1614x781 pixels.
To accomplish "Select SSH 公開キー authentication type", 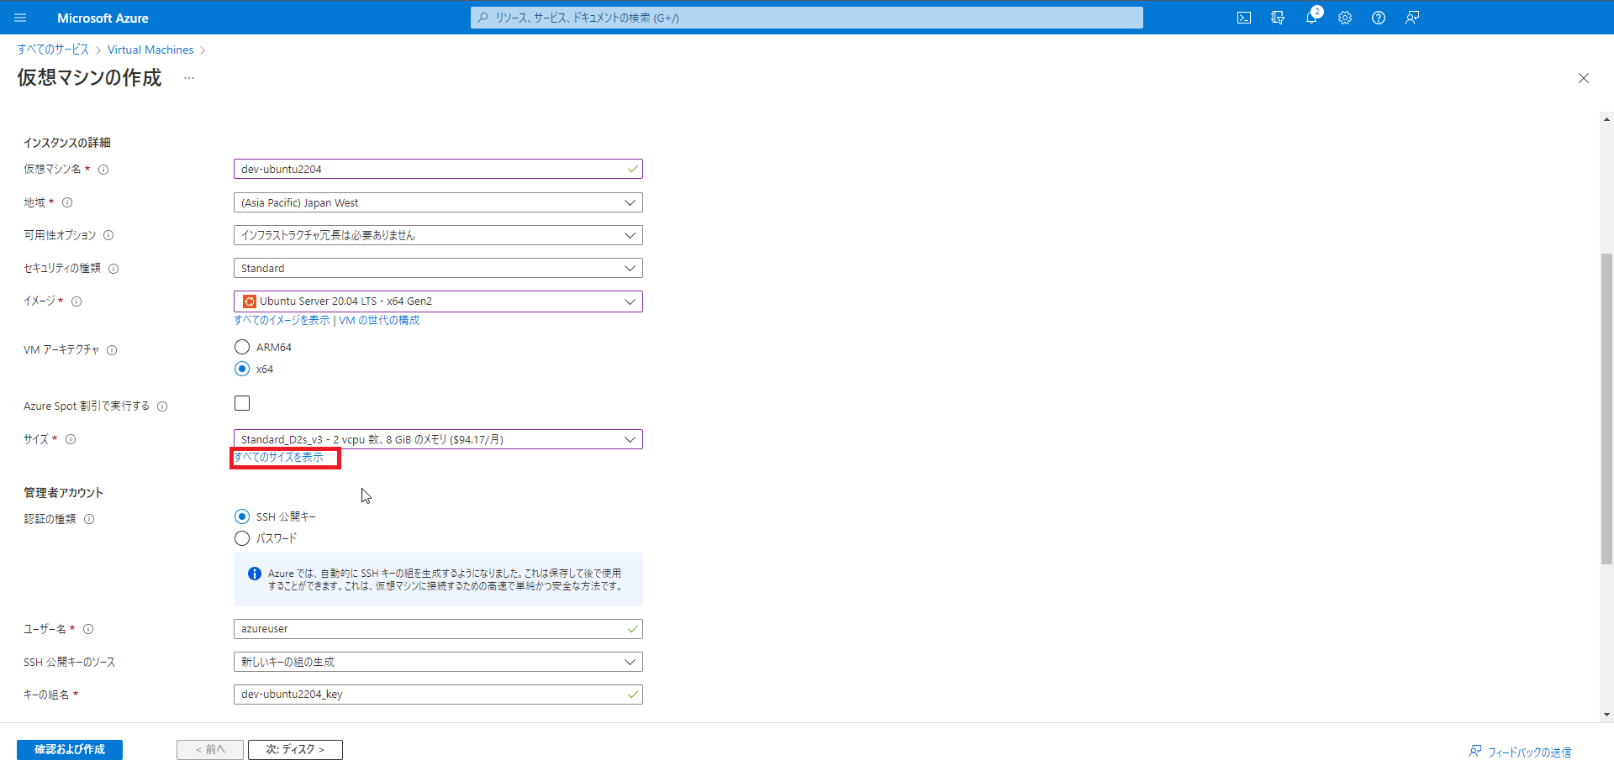I will point(242,516).
